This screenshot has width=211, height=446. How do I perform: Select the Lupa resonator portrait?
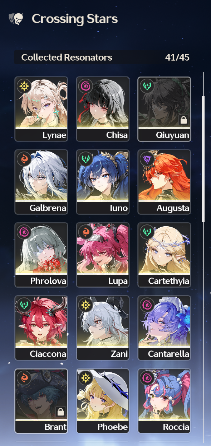point(103,255)
